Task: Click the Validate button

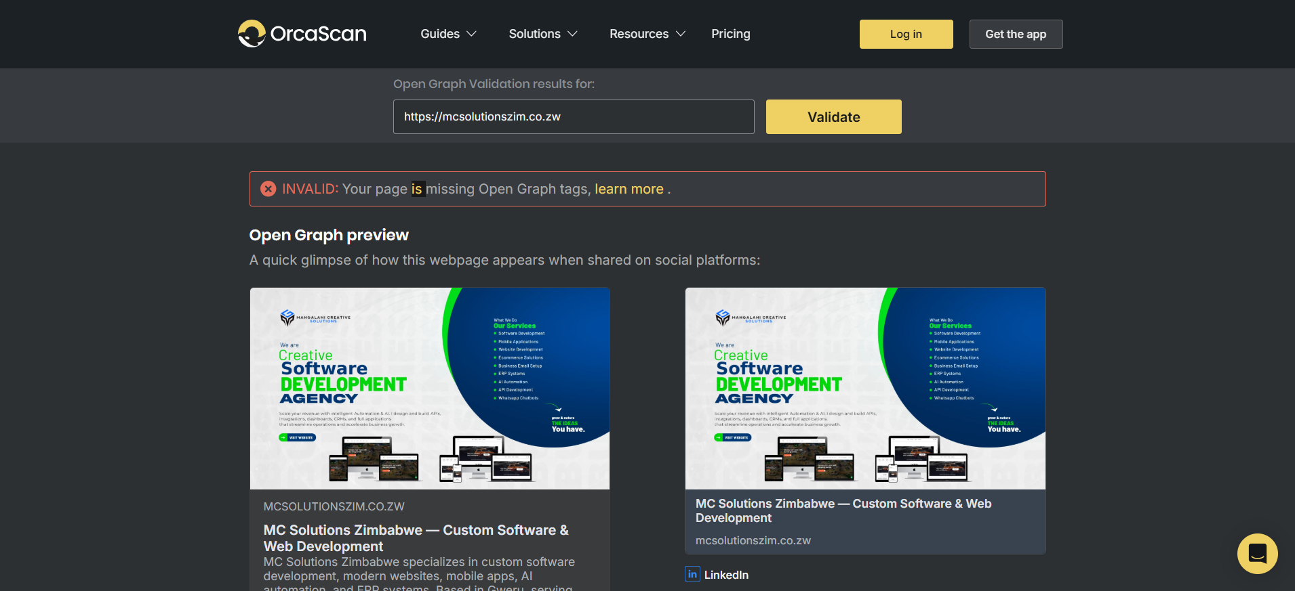Action: coord(833,116)
